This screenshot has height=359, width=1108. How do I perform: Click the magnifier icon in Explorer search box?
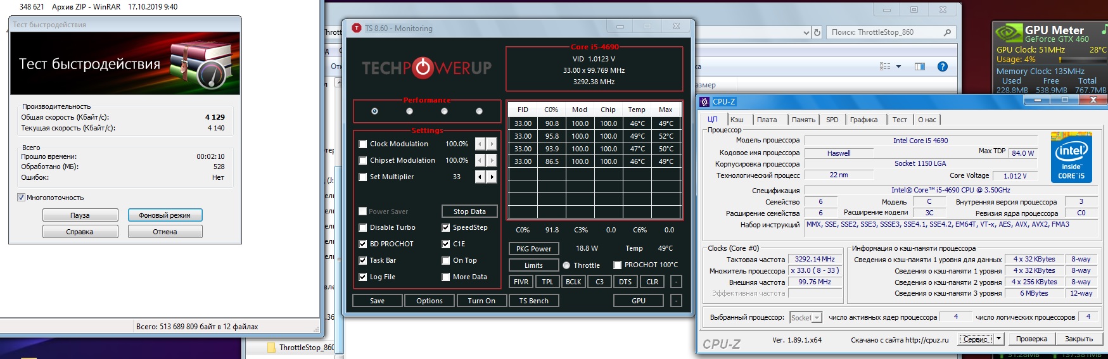tap(947, 32)
